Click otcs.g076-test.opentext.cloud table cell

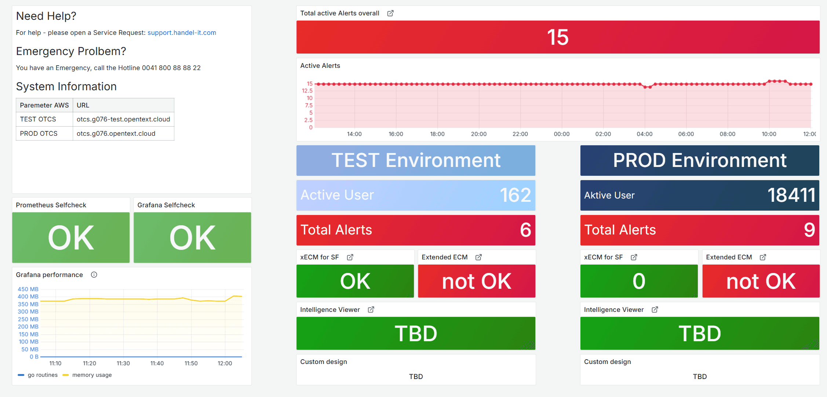click(123, 119)
